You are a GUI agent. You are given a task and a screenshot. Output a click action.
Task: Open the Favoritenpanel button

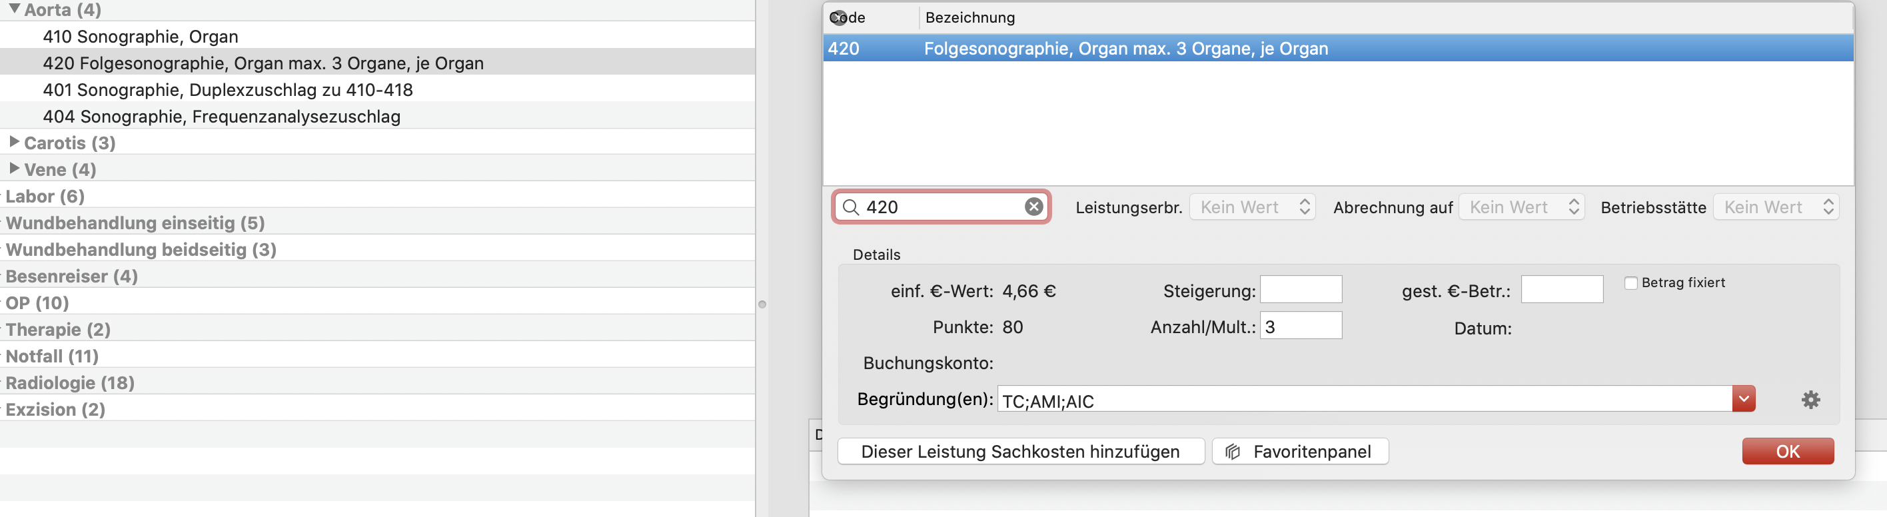tap(1300, 452)
